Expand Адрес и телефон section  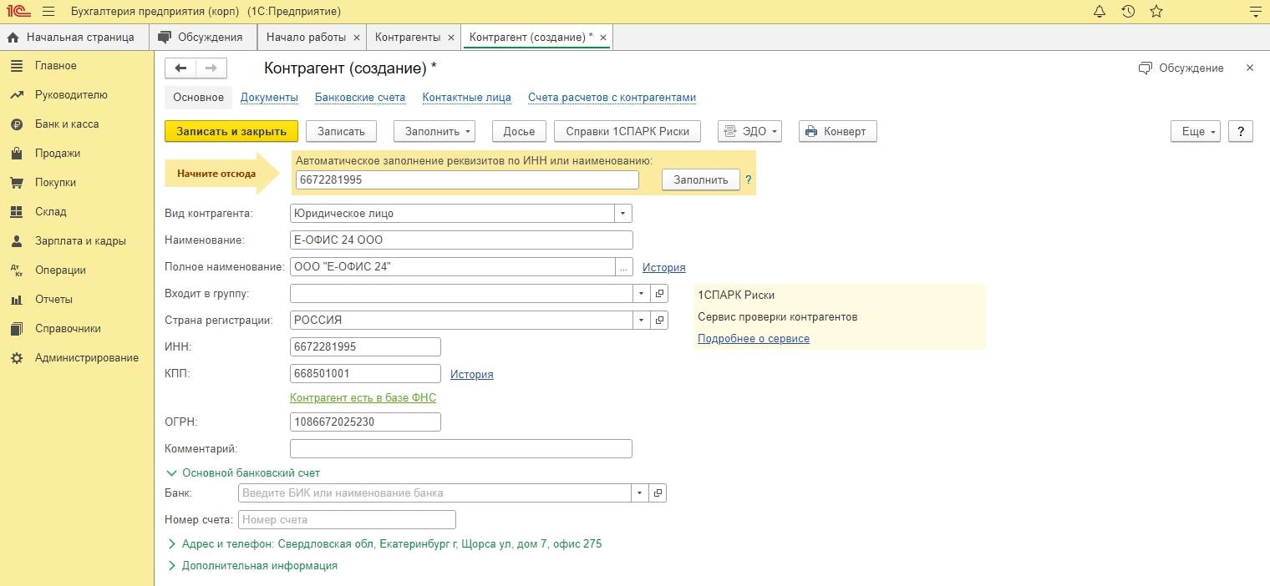point(173,544)
